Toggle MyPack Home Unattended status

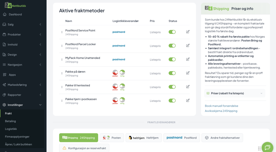[172, 59]
